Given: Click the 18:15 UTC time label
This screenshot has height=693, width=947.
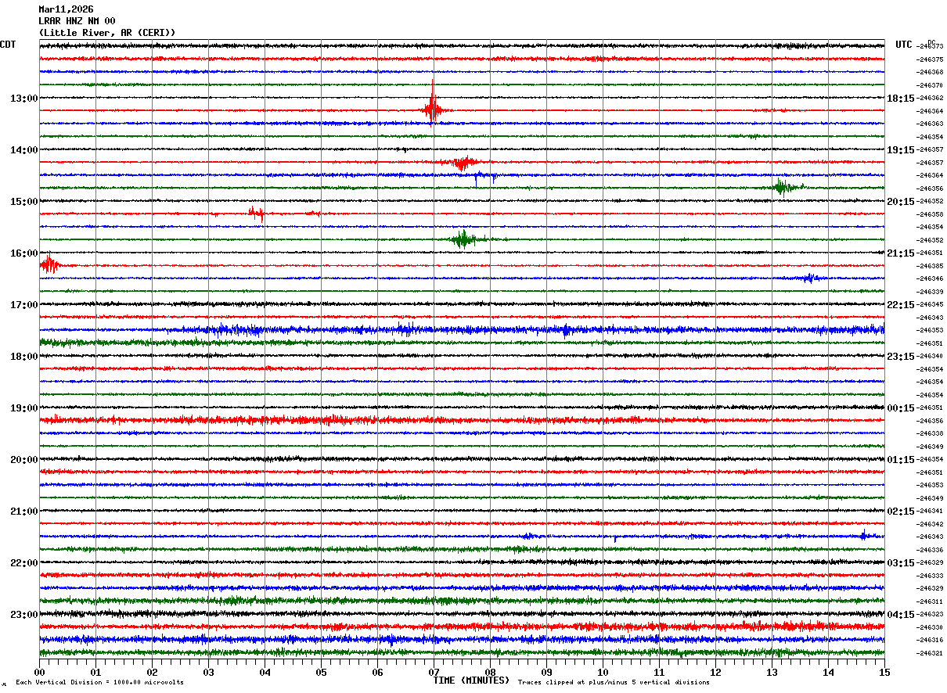Looking at the screenshot, I should coord(901,99).
